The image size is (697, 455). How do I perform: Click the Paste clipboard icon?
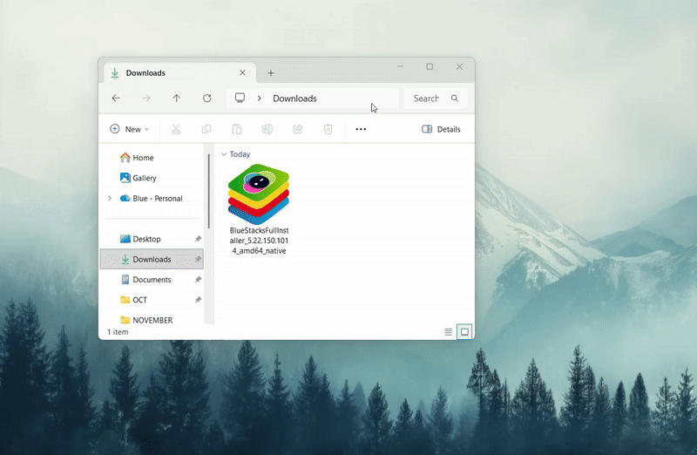click(x=237, y=129)
